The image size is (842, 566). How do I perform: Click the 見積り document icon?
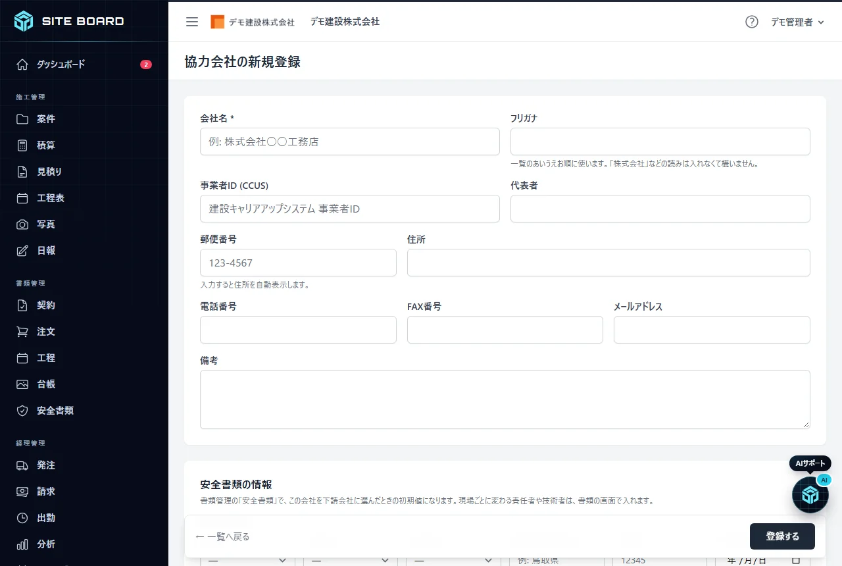[22, 172]
